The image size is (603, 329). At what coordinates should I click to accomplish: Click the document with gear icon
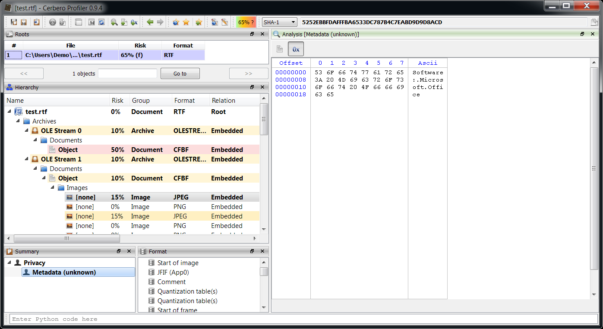point(63,22)
